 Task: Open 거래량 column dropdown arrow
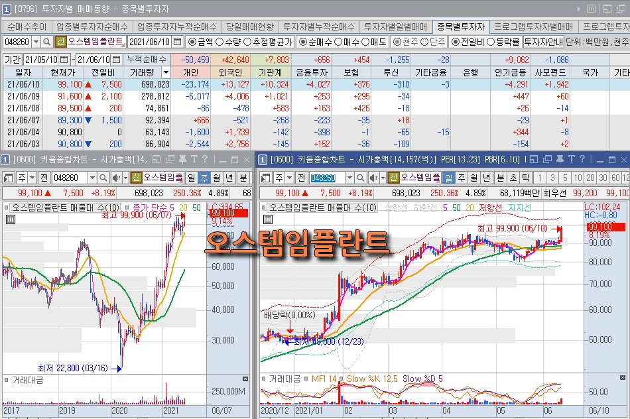(166, 72)
